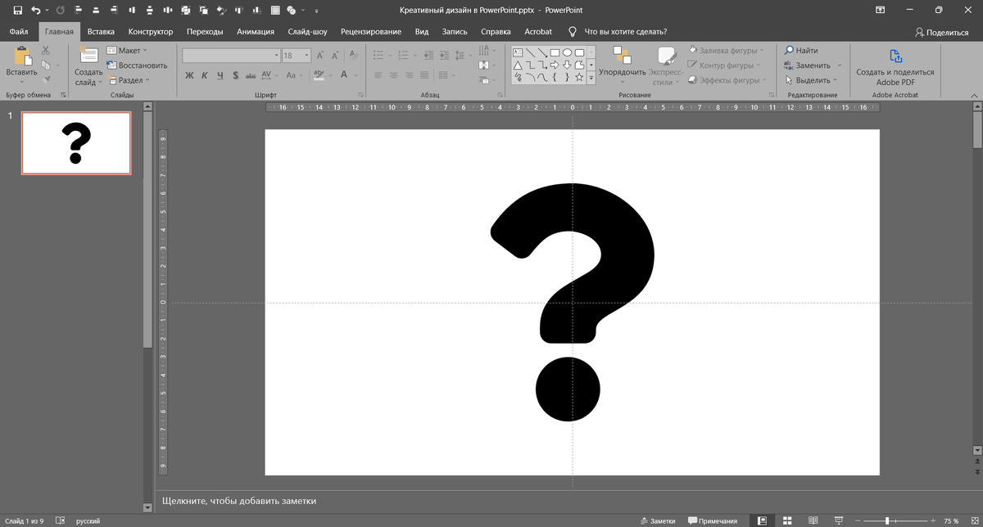Undo the last action in quick access
The width and height of the screenshot is (983, 527).
pyautogui.click(x=35, y=10)
